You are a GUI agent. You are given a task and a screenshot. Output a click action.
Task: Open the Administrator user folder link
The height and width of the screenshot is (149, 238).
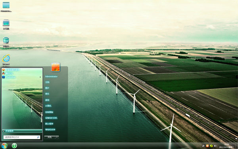pyautogui.click(x=51, y=76)
